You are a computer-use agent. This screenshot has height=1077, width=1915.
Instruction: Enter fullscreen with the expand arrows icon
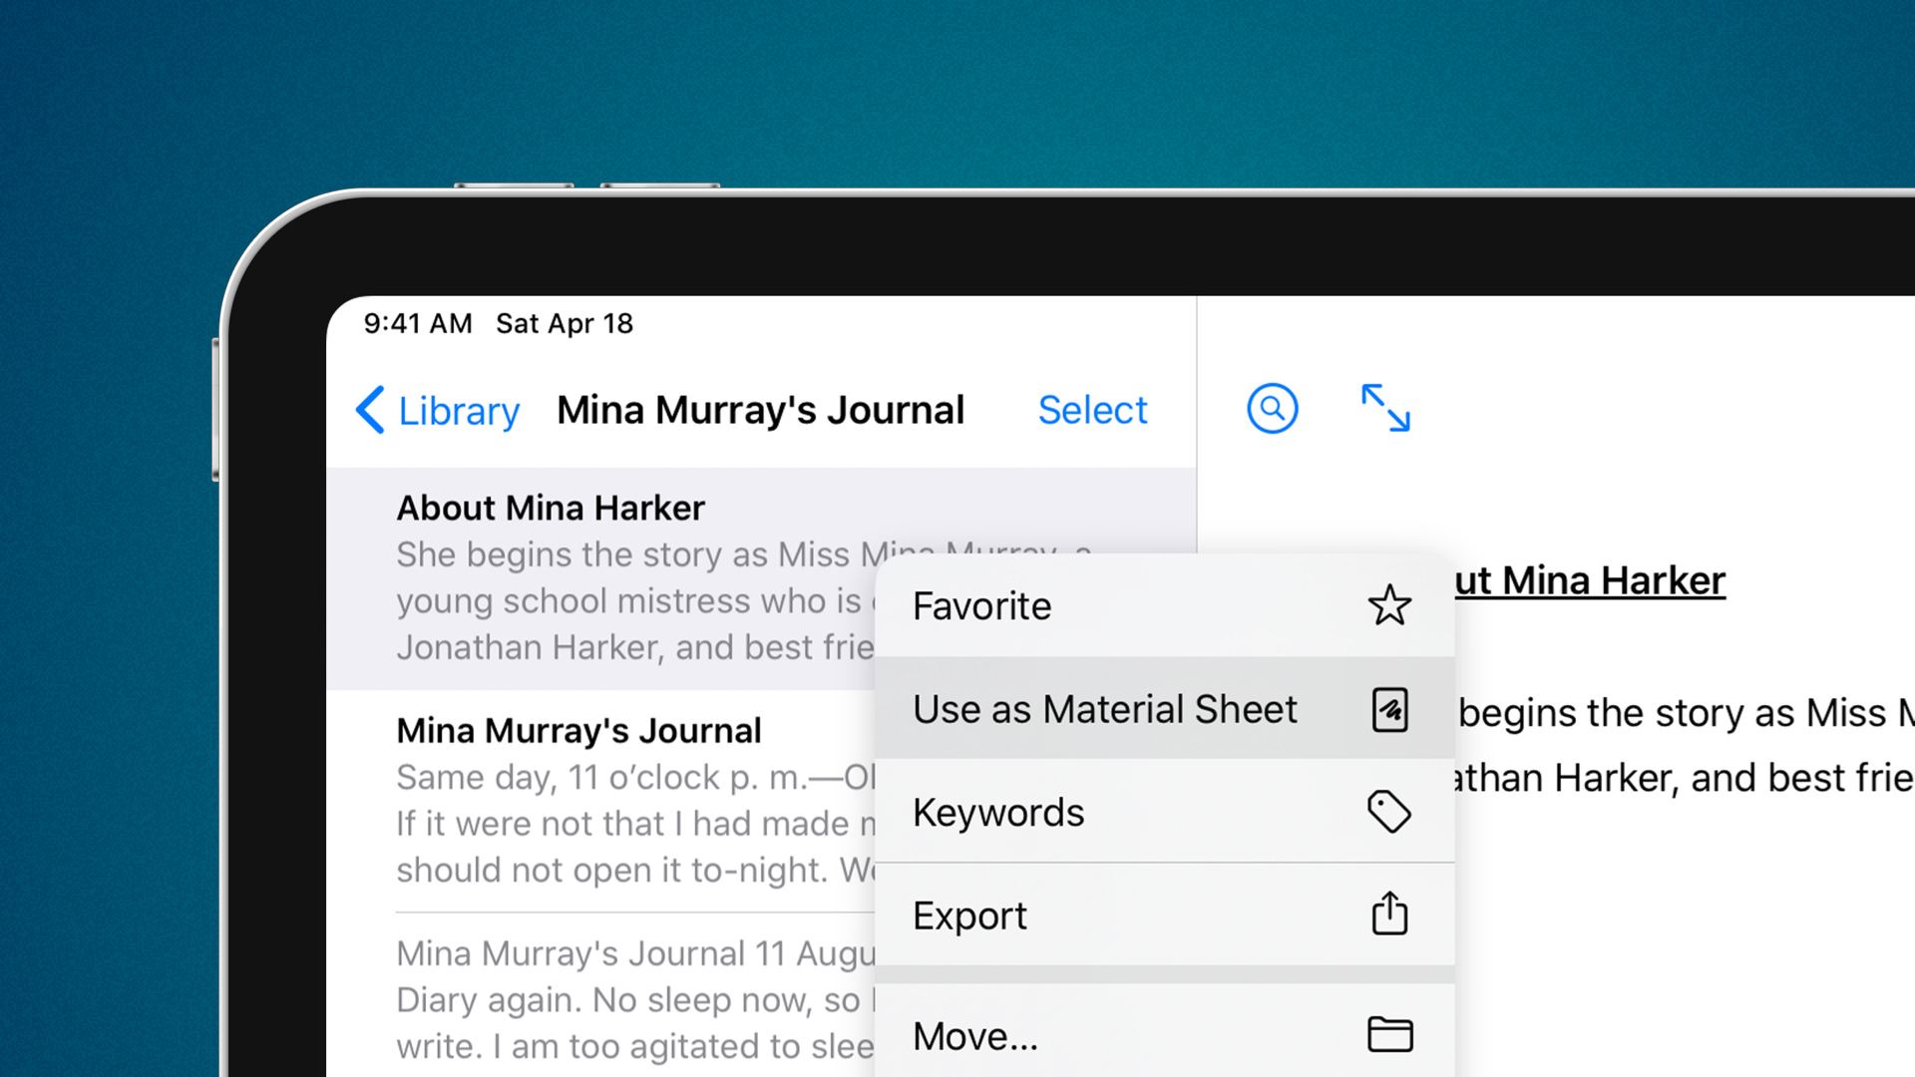tap(1384, 408)
